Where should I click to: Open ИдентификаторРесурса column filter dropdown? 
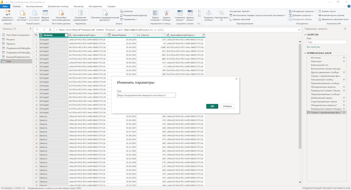coord(105,35)
